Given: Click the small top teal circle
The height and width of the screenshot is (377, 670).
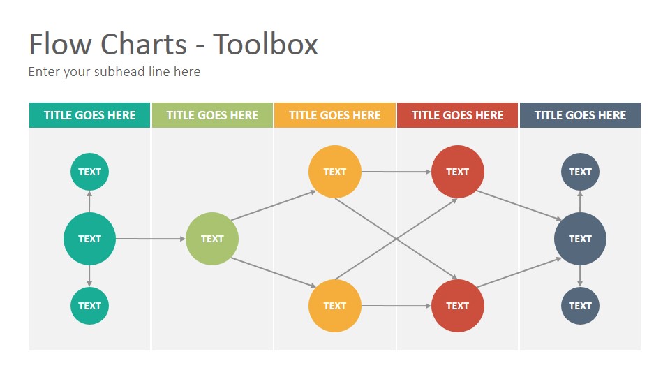Looking at the screenshot, I should point(89,172).
